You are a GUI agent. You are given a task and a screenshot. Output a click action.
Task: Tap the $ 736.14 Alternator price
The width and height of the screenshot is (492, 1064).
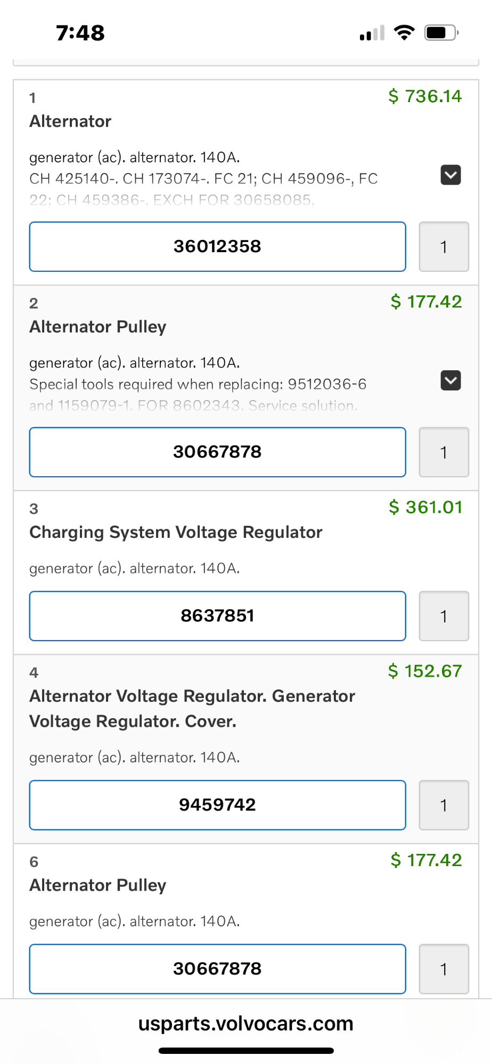pyautogui.click(x=425, y=96)
